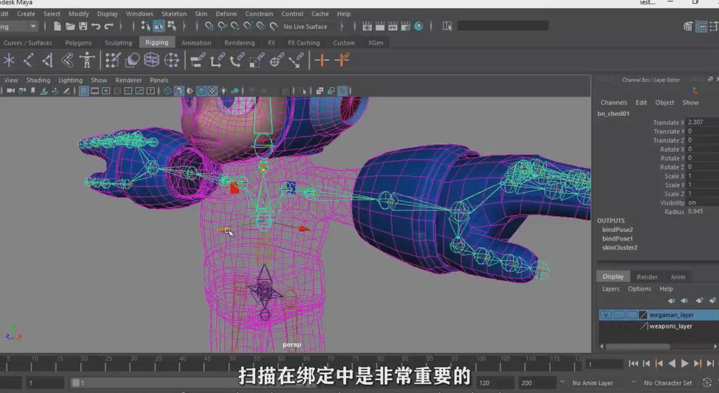The width and height of the screenshot is (719, 393).
Task: Apply the Point constraint icon
Action: click(x=217, y=60)
